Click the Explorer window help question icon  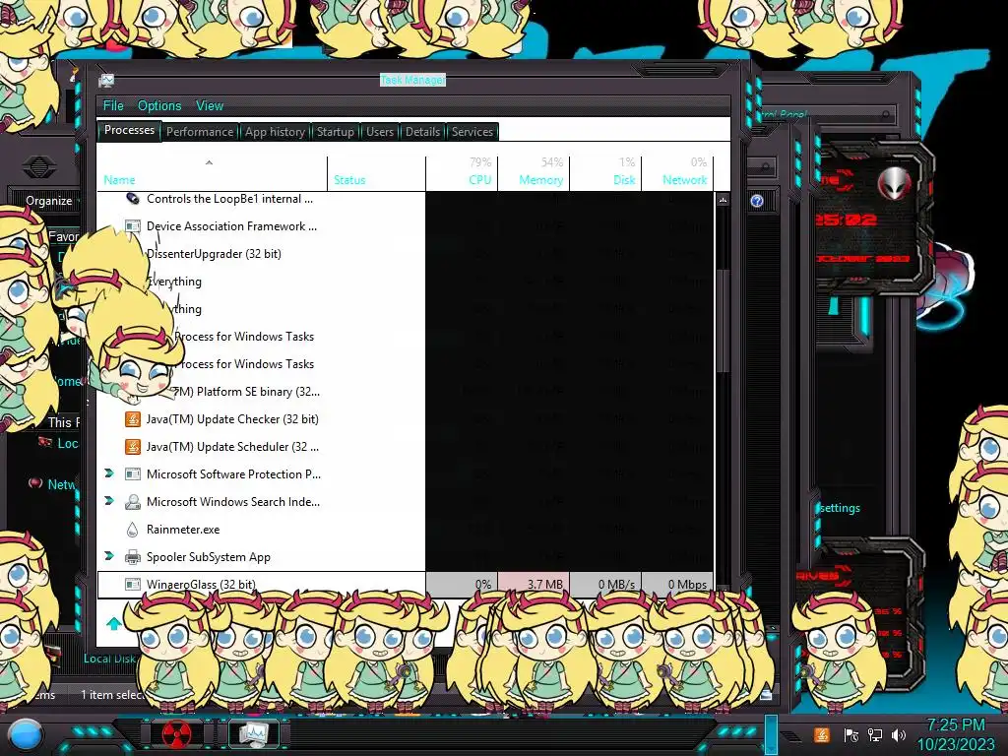(757, 201)
